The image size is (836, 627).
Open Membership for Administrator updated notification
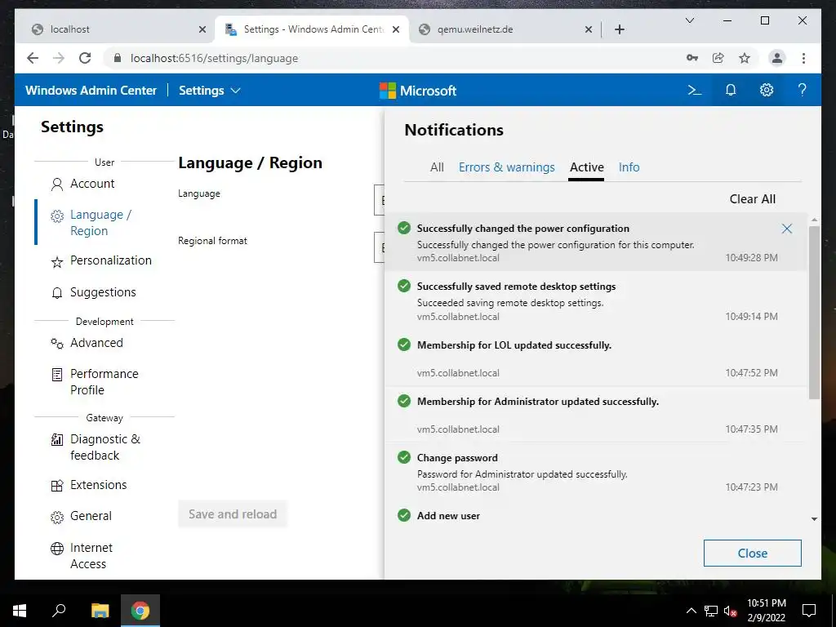(595, 415)
